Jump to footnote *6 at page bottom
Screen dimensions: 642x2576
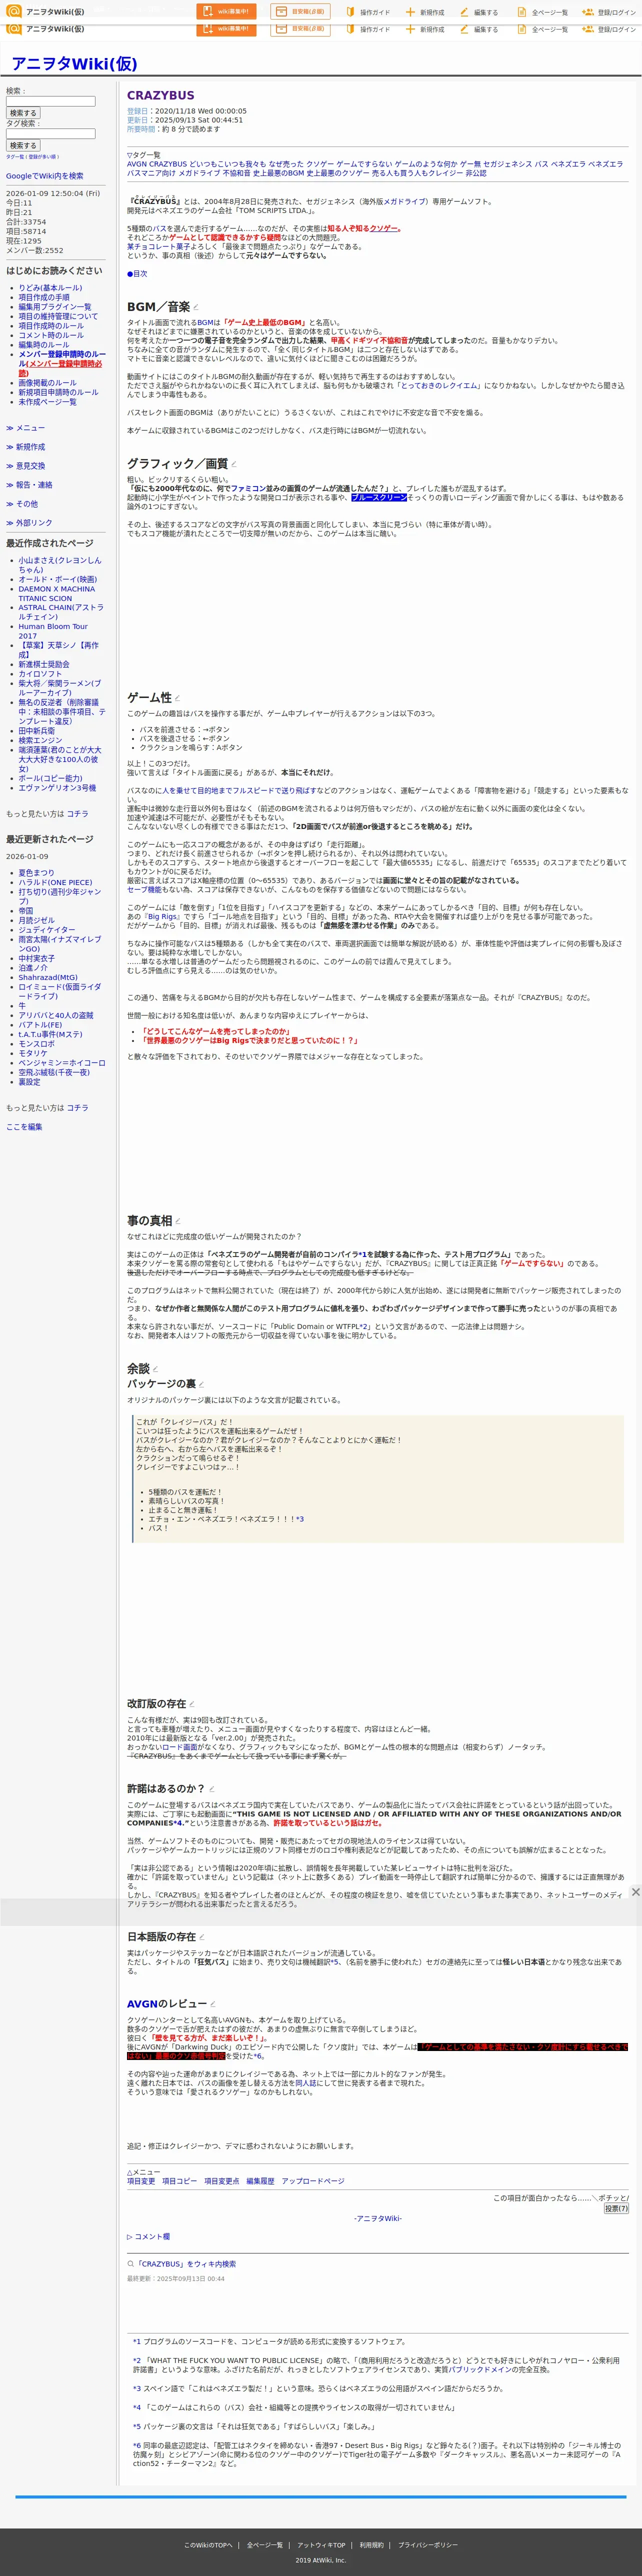tap(137, 2445)
